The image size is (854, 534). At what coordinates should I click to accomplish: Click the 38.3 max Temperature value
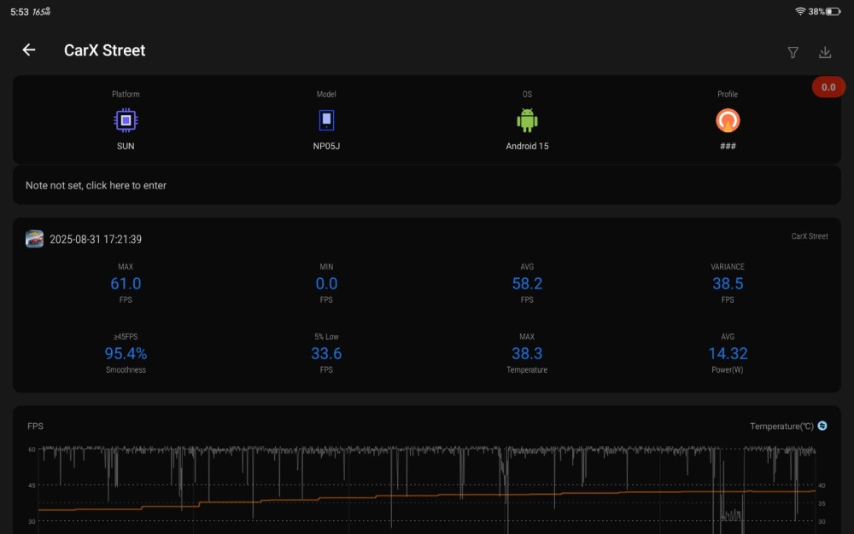click(527, 353)
